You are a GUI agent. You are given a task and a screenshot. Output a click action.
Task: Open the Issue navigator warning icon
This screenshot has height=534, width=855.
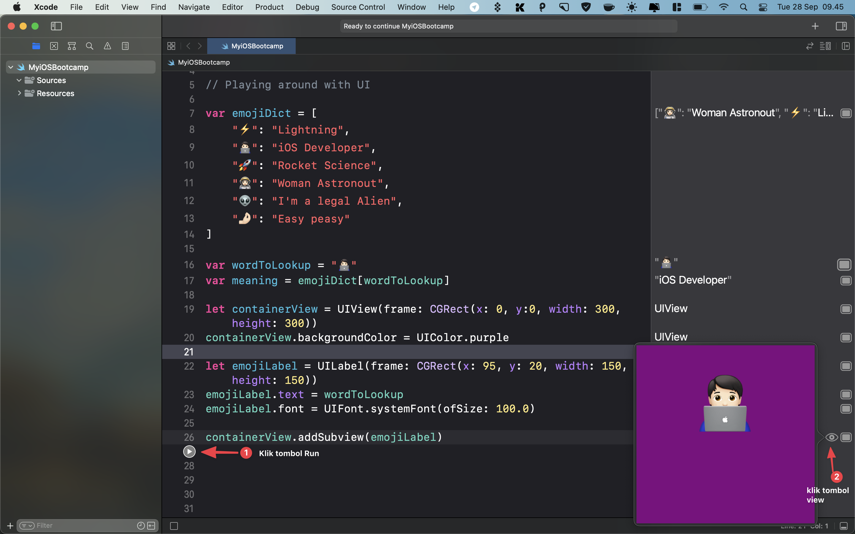tap(107, 46)
